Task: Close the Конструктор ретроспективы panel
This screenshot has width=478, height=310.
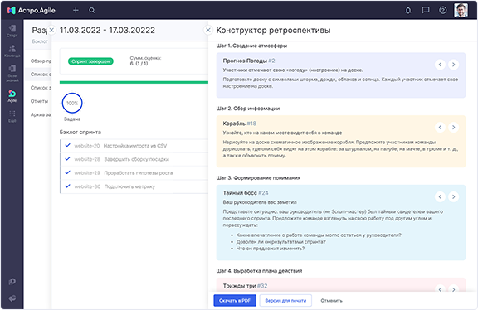Action: pyautogui.click(x=208, y=30)
